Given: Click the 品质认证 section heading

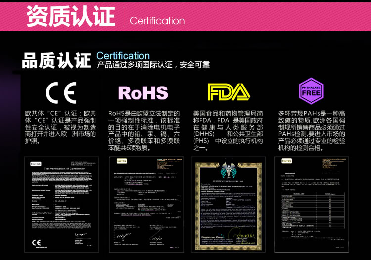Looking at the screenshot, I should pos(56,60).
